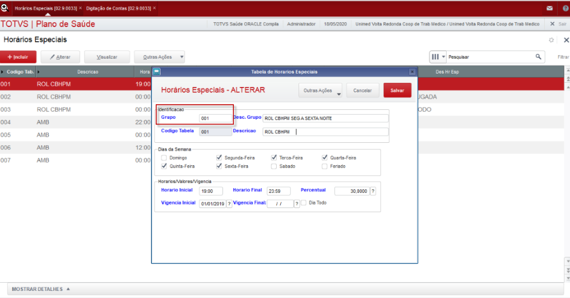Click the Codigo Tabela field
The width and height of the screenshot is (570, 298).
[x=215, y=132]
